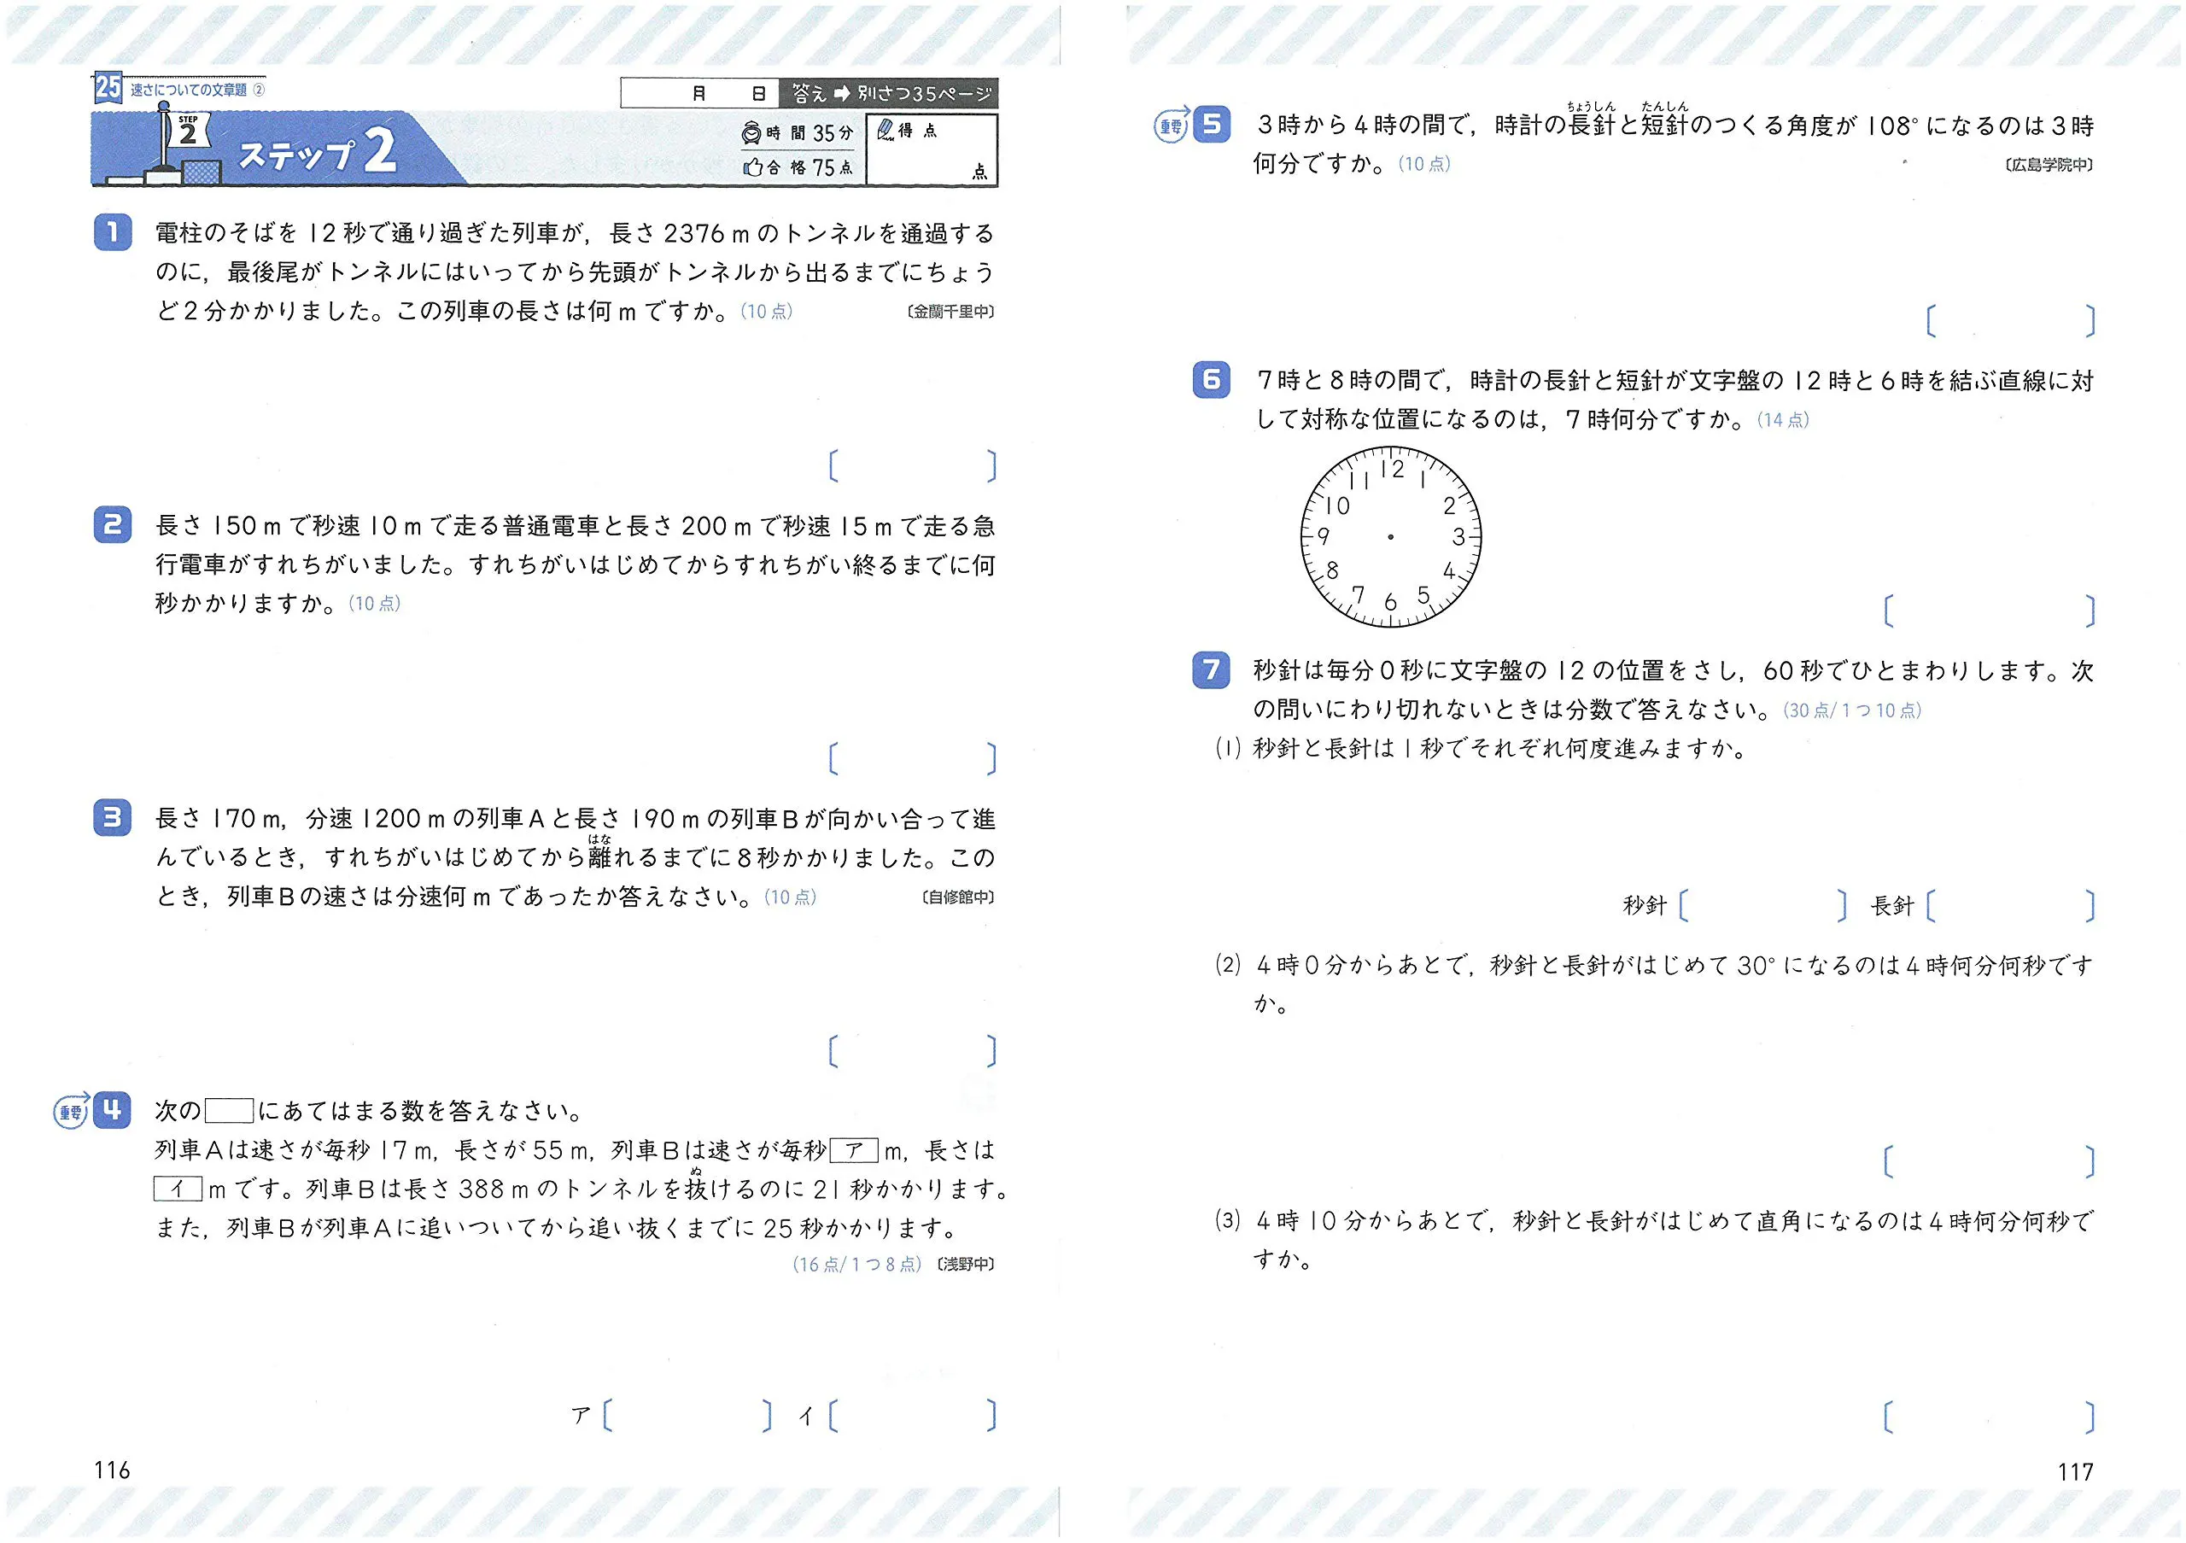Click the clock face diagram in question 6

click(1390, 537)
